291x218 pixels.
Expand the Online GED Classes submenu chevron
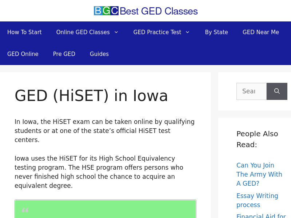coord(116,32)
